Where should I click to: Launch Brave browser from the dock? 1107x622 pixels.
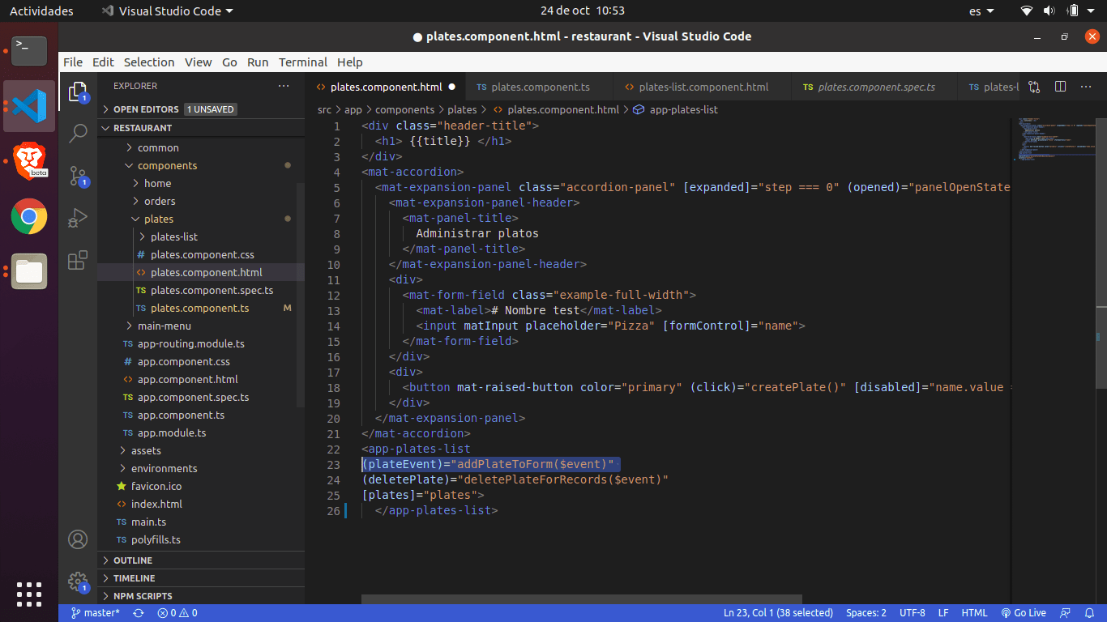[x=29, y=160]
